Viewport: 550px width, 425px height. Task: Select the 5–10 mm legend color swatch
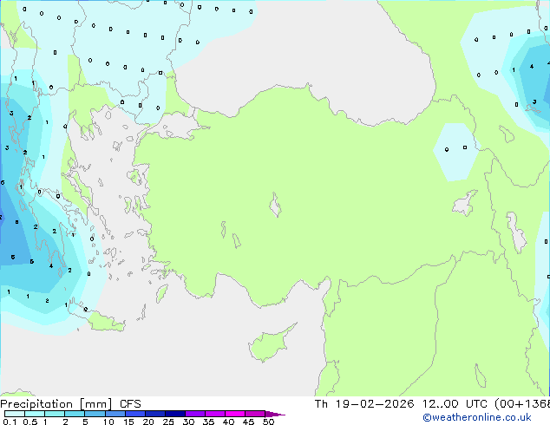tap(95, 414)
